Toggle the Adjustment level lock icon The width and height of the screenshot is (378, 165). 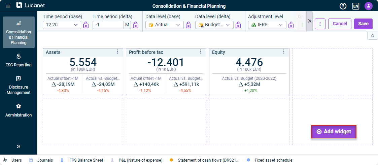pyautogui.click(x=291, y=25)
